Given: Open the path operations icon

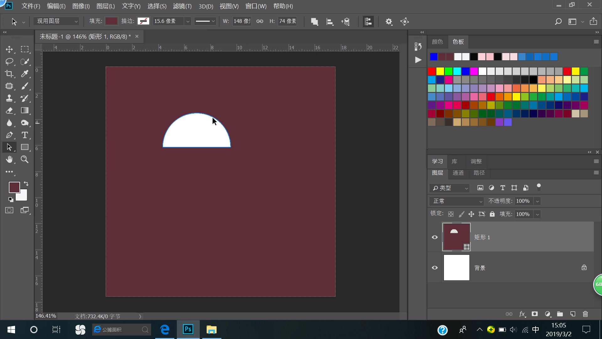Looking at the screenshot, I should pos(314,22).
